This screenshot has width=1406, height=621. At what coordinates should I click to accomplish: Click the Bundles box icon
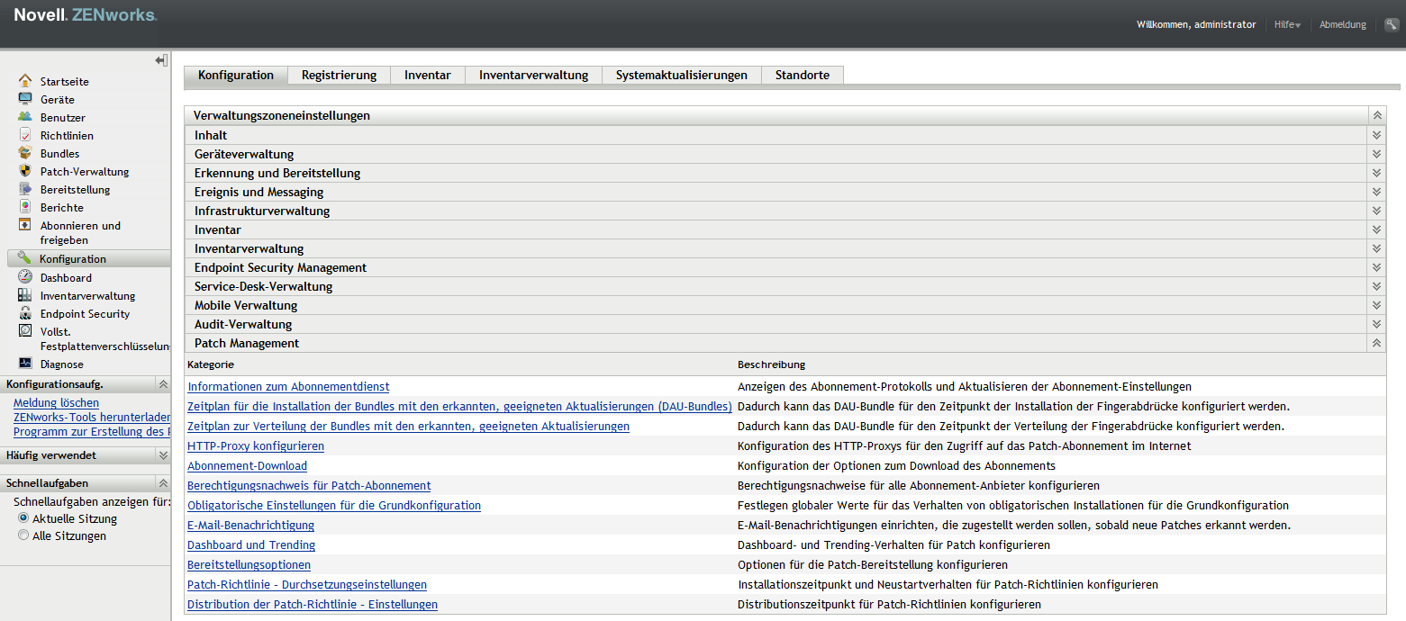pyautogui.click(x=25, y=153)
